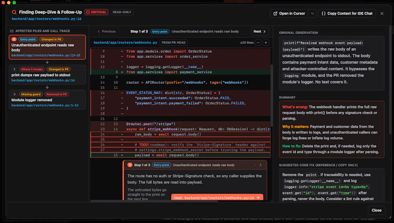Click the 'Missing guard' tag
Image resolution: width=394 pixels, height=223 pixels.
(31, 94)
